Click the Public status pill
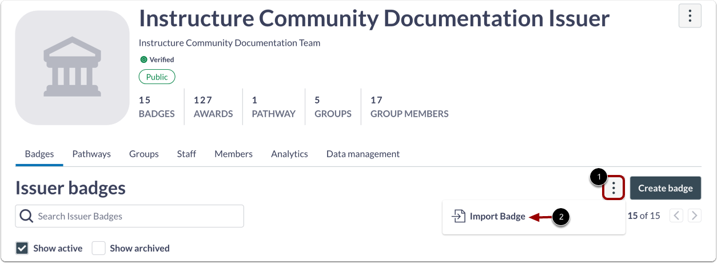 click(157, 77)
